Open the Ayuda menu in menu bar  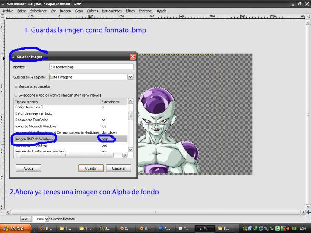point(162,11)
